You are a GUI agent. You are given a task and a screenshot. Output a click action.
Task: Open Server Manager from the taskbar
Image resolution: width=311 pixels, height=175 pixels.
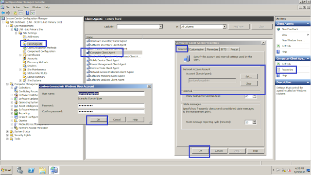point(20,170)
